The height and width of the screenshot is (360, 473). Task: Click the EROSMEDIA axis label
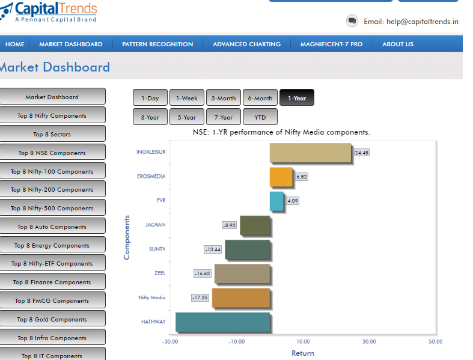151,176
